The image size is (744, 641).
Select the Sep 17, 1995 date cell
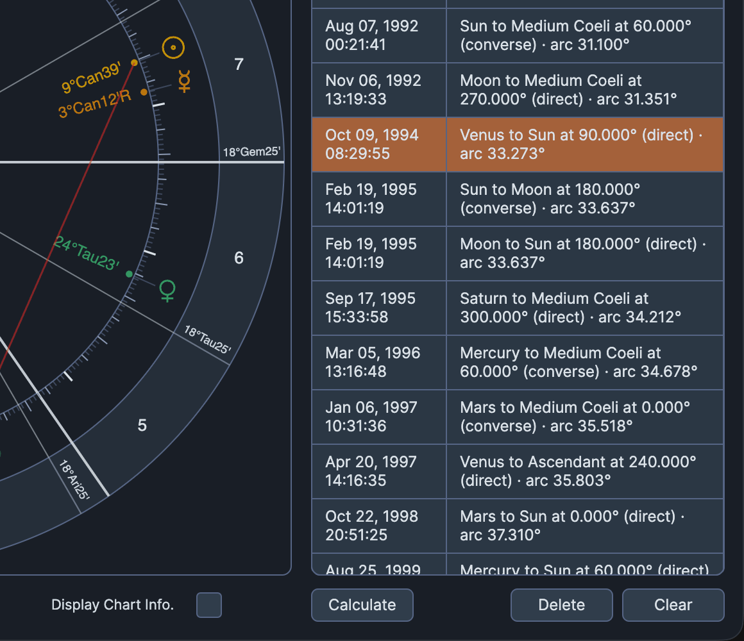click(x=378, y=308)
